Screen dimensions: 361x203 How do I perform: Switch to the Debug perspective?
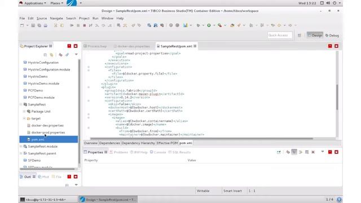[332, 36]
